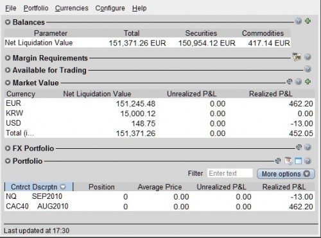Click the green plus icon in Market Value
This screenshot has width=321, height=238.
pos(308,81)
